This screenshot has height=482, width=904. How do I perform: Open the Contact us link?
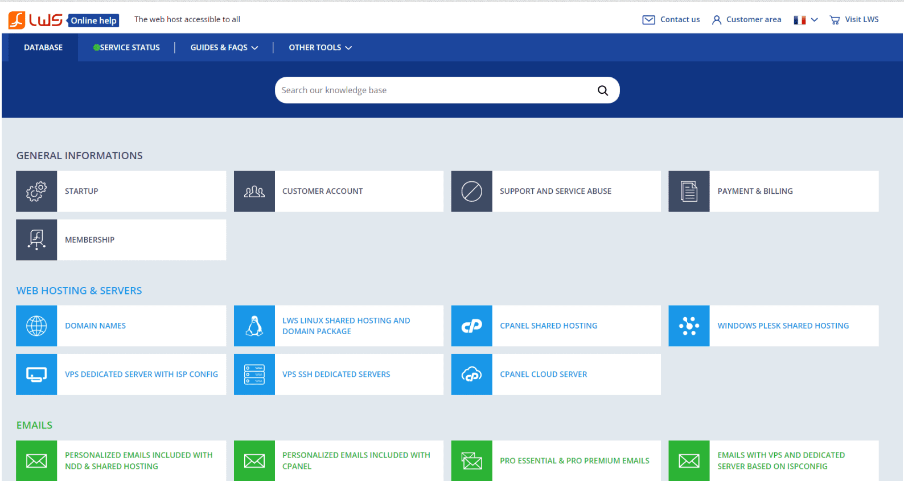coord(680,19)
